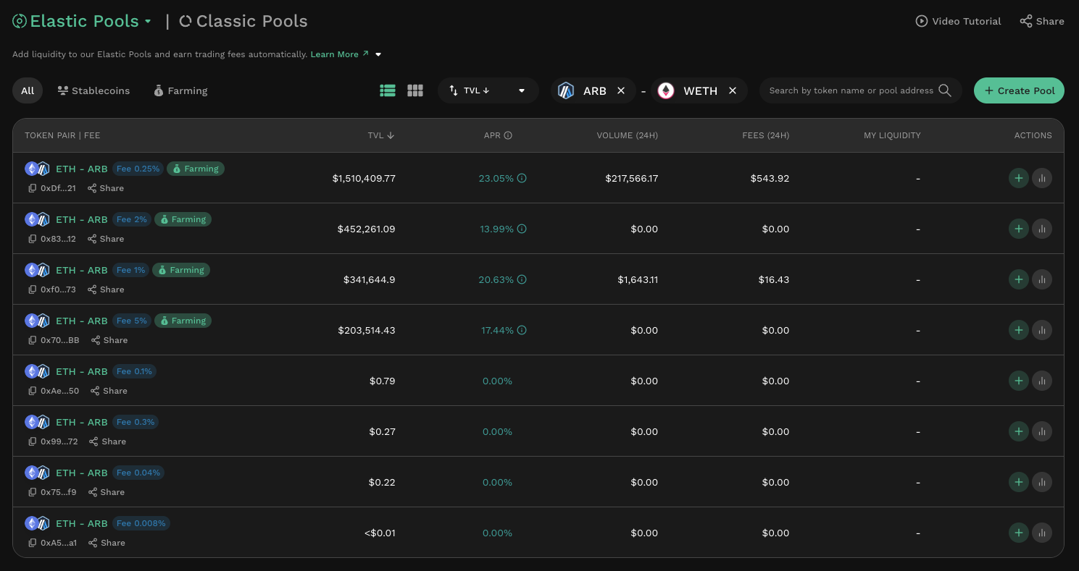Show APR info for 17.44% pool
Image resolution: width=1079 pixels, height=571 pixels.
(522, 330)
